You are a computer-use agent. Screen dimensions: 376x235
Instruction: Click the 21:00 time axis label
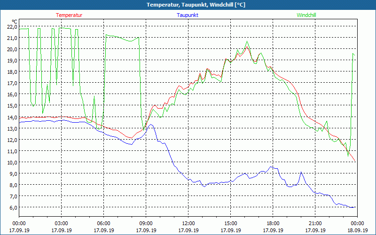click(315, 224)
